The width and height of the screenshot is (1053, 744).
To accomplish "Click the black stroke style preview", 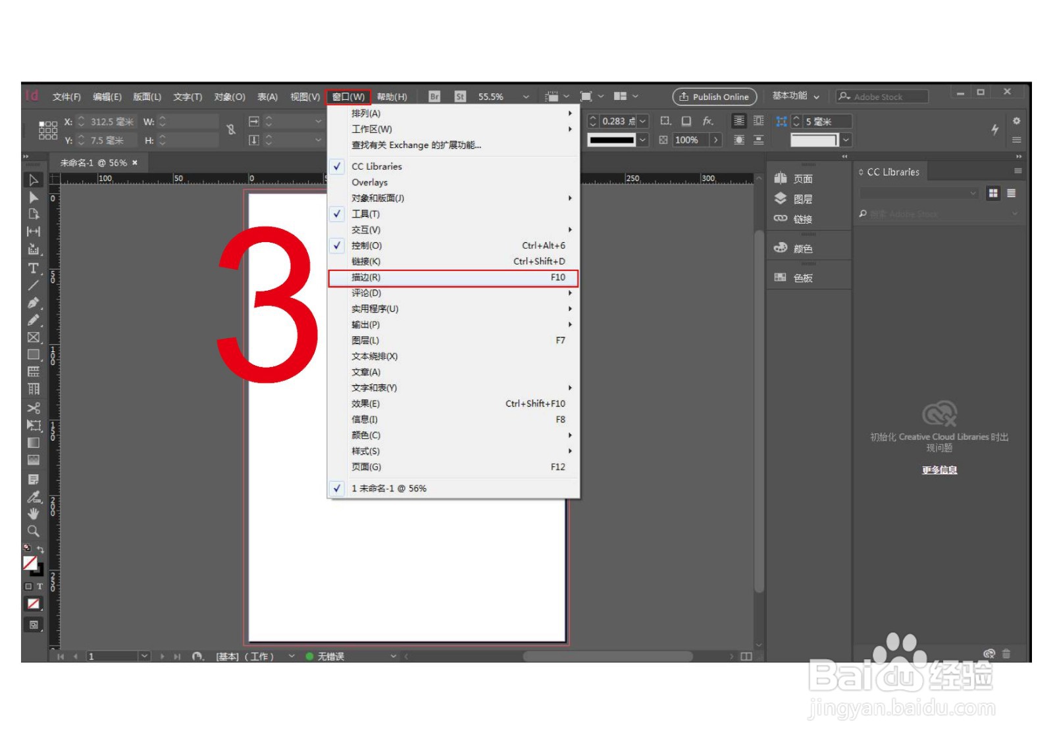I will tap(612, 139).
